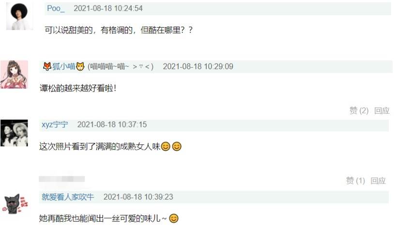Viewport: 394px width, 246px height.
Task: Open 就爱看人家吹牛 username link
Action: pyautogui.click(x=68, y=197)
